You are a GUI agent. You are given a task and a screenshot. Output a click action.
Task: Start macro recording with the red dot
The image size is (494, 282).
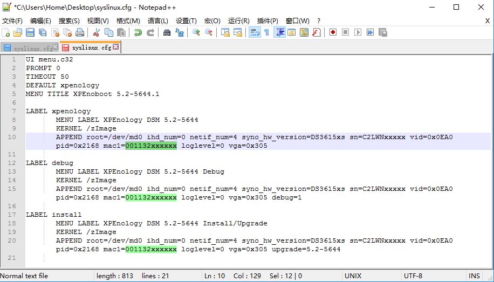tap(333, 32)
